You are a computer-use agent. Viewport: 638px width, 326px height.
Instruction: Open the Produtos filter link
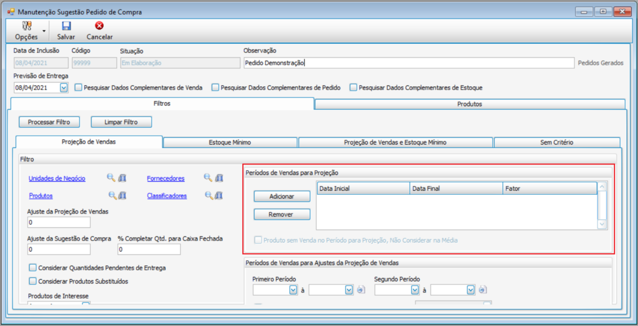click(x=41, y=195)
